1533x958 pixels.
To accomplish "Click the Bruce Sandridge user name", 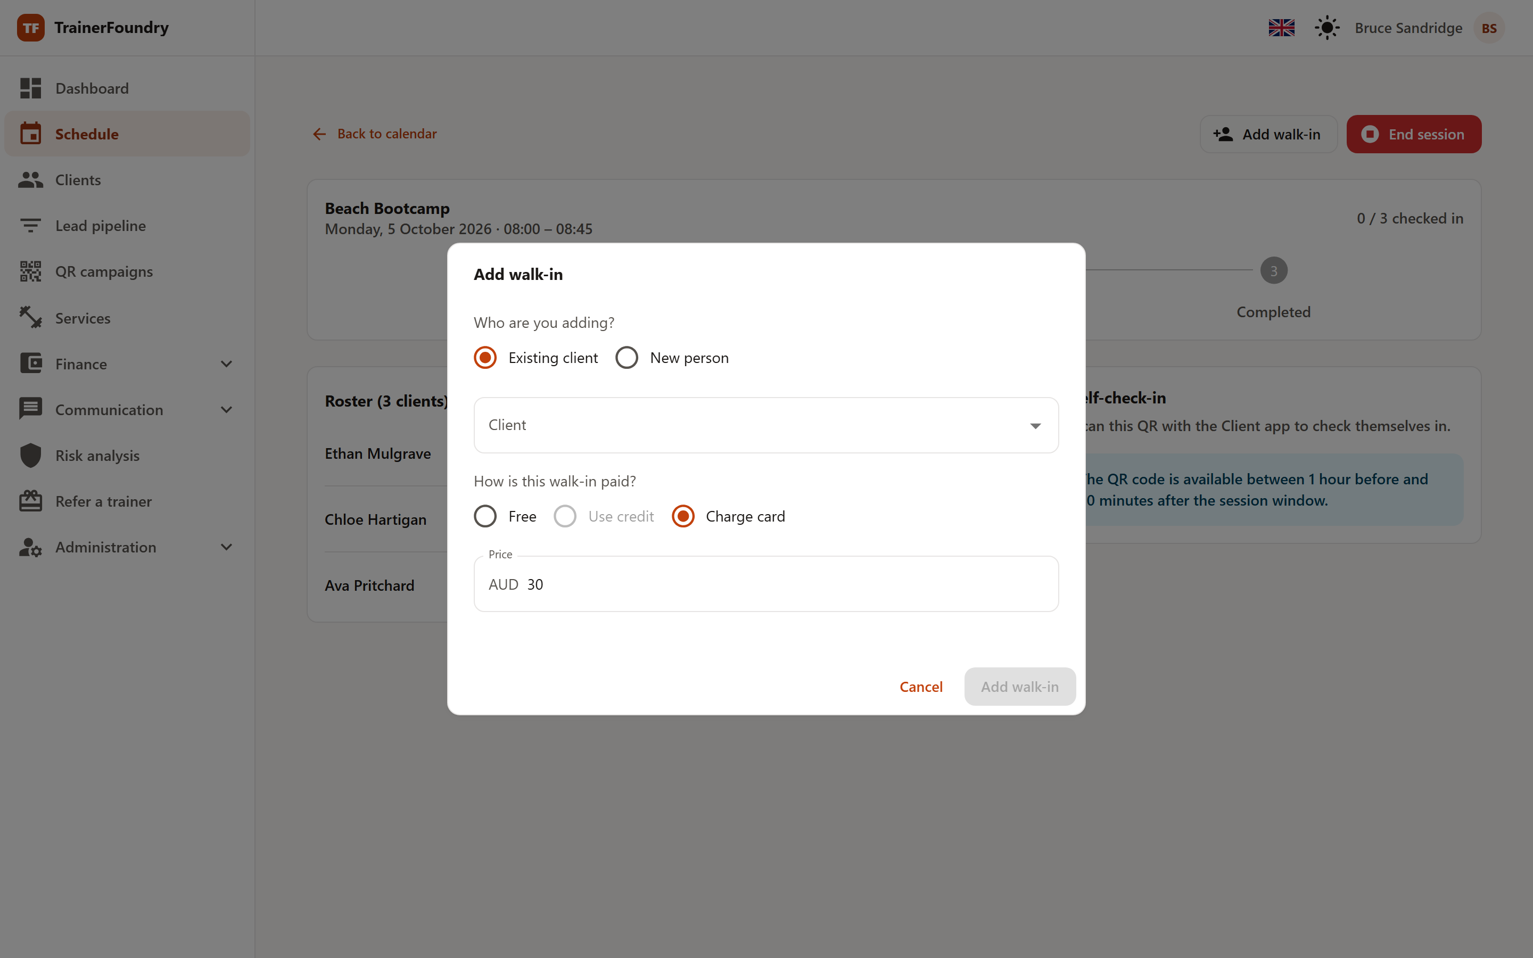I will click(1408, 28).
